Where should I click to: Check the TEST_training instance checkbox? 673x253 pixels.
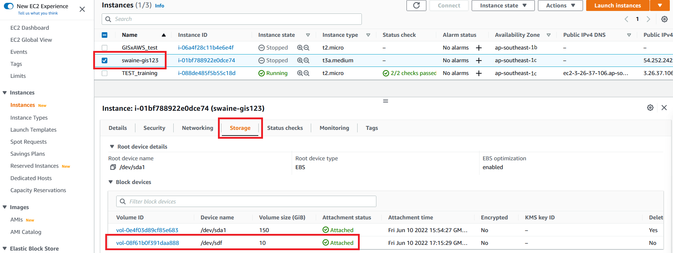105,73
